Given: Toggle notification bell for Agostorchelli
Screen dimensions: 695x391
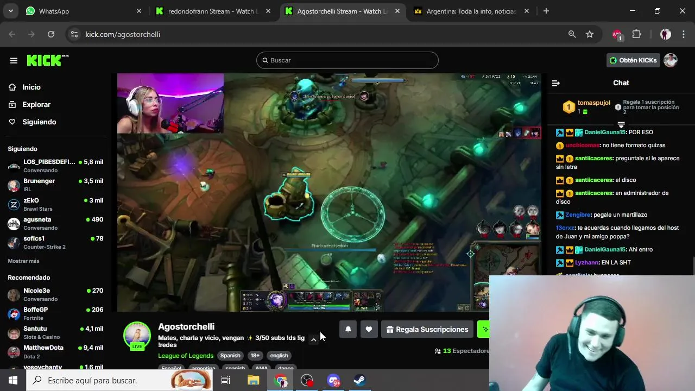Looking at the screenshot, I should 348,329.
